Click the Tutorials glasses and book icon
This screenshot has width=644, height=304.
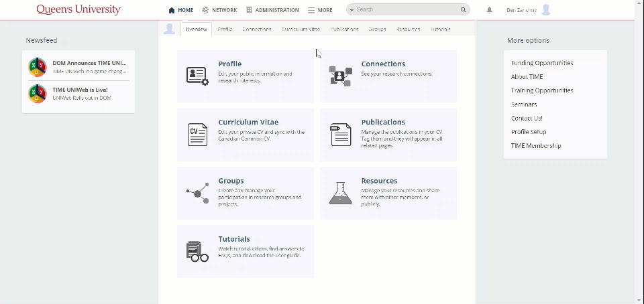click(x=197, y=251)
